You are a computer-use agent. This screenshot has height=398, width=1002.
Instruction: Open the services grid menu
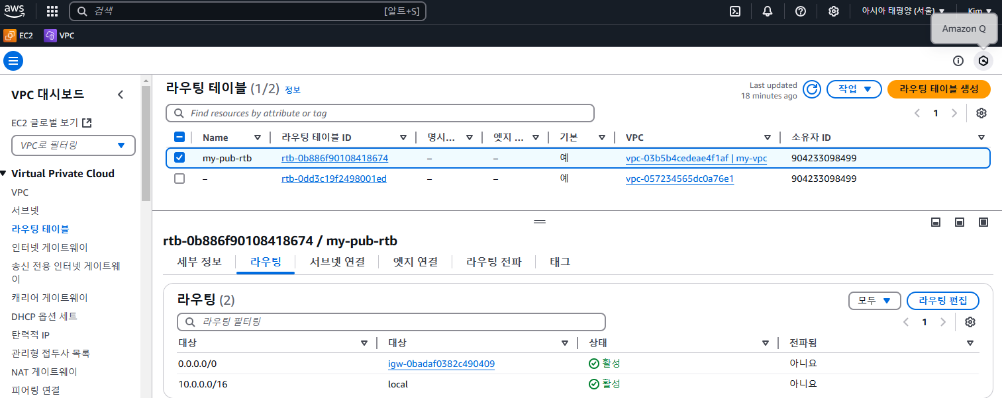point(52,11)
